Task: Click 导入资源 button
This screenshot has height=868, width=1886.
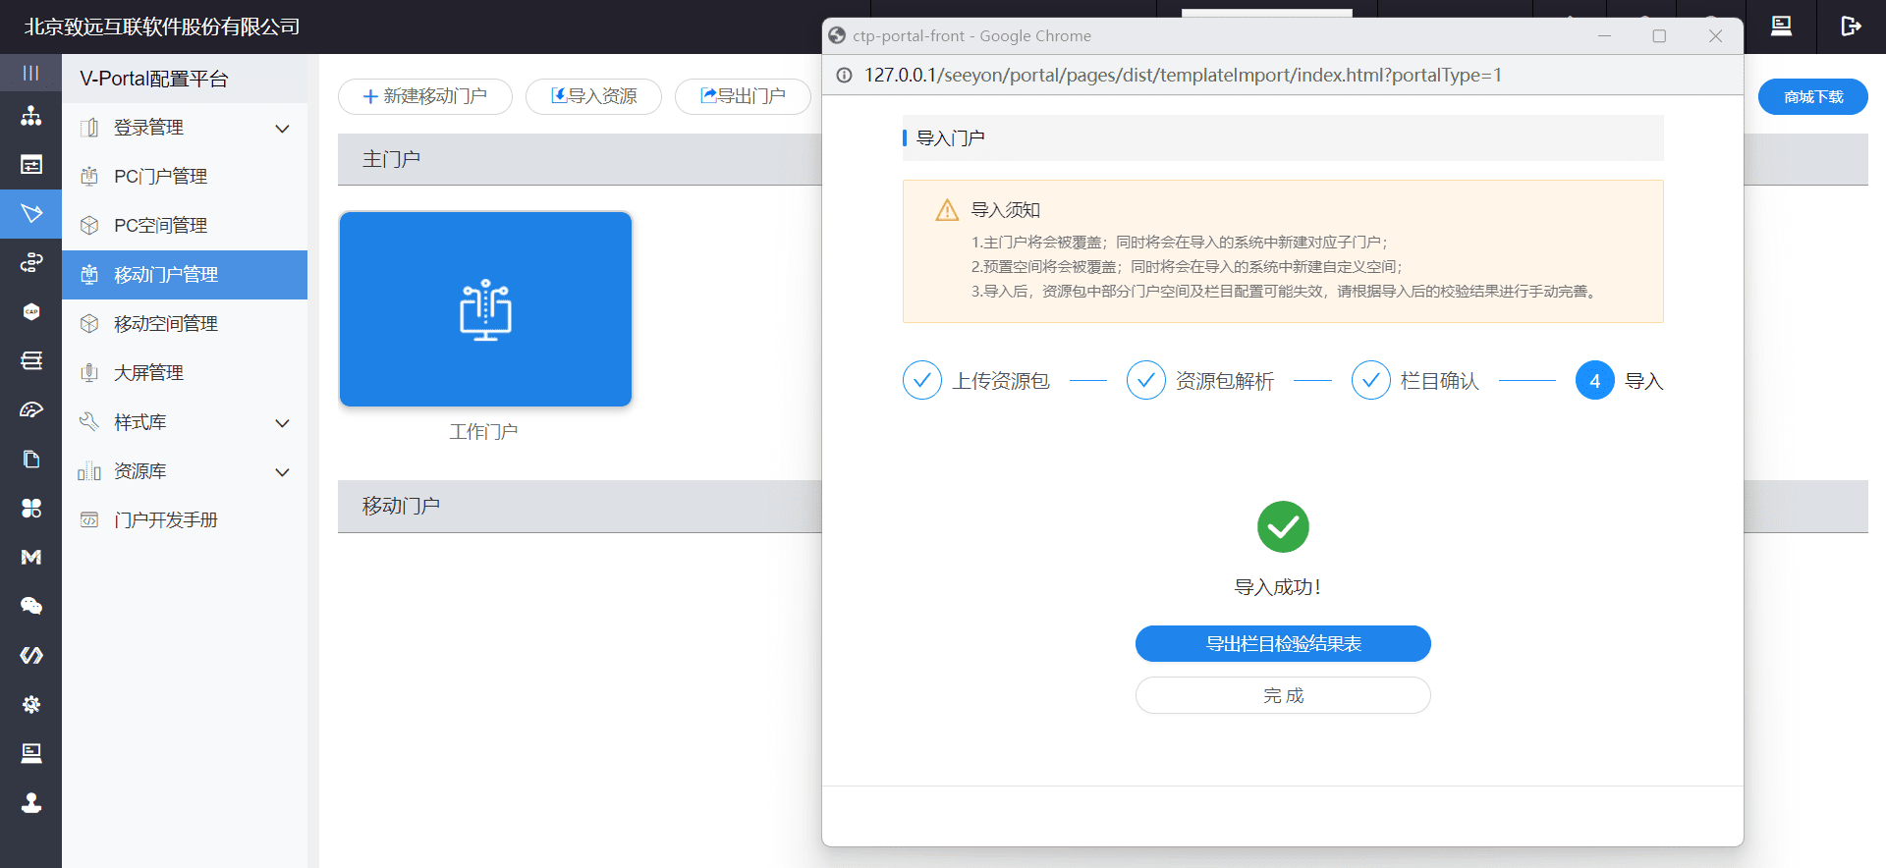Action: 593,96
